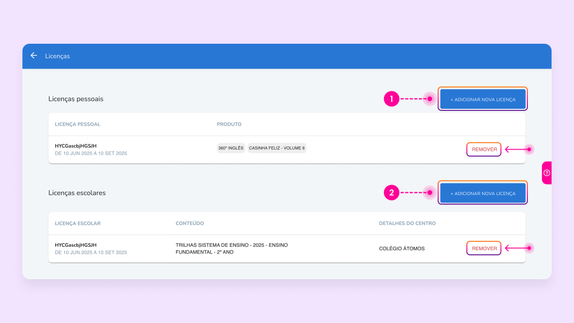This screenshot has width=574, height=323.
Task: Click the DETALHES DO CENTRO column header
Action: click(408, 223)
